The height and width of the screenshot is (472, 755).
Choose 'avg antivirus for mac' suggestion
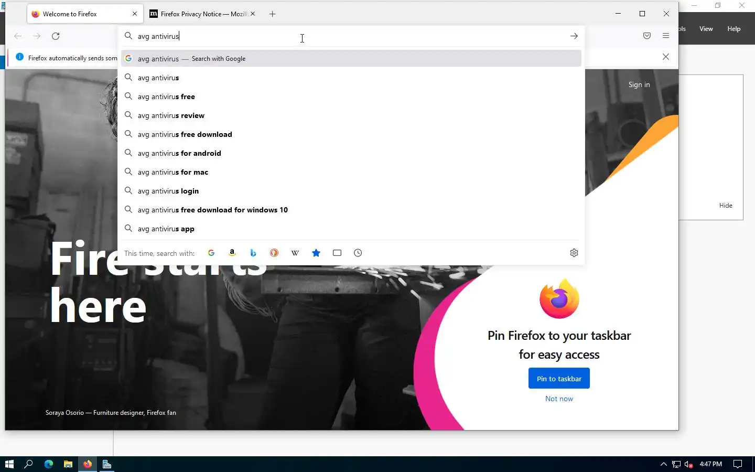(x=351, y=172)
